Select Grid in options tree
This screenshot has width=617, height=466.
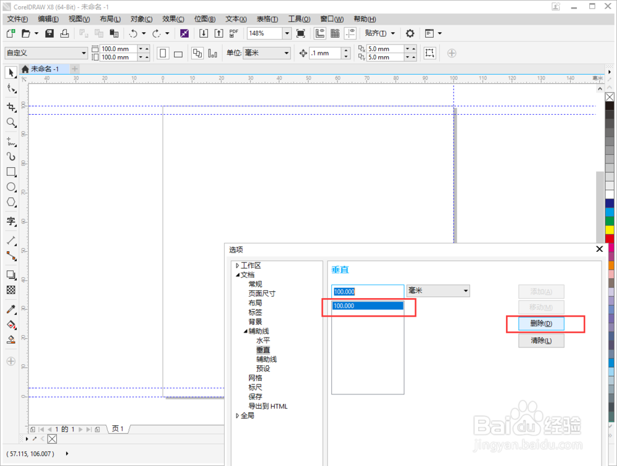(255, 378)
